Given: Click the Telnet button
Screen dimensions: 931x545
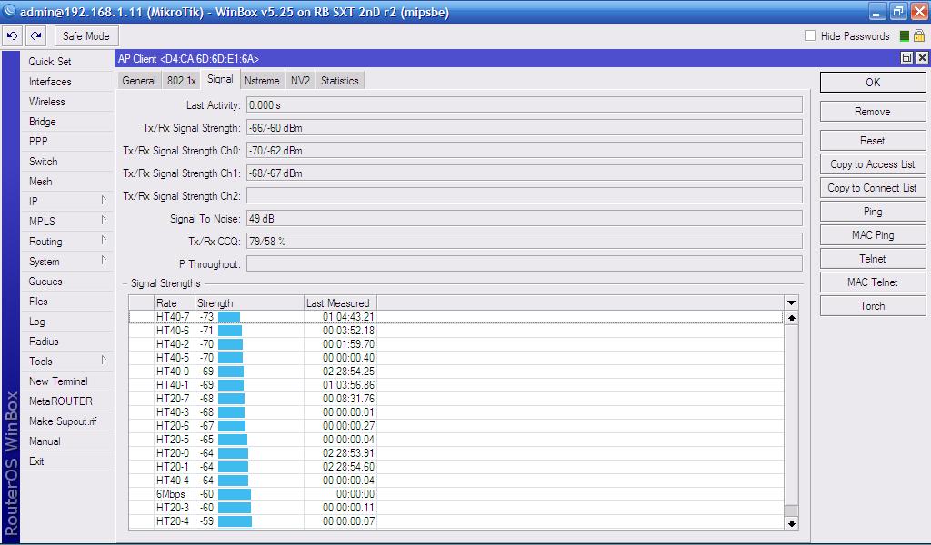Looking at the screenshot, I should pyautogui.click(x=872, y=259).
